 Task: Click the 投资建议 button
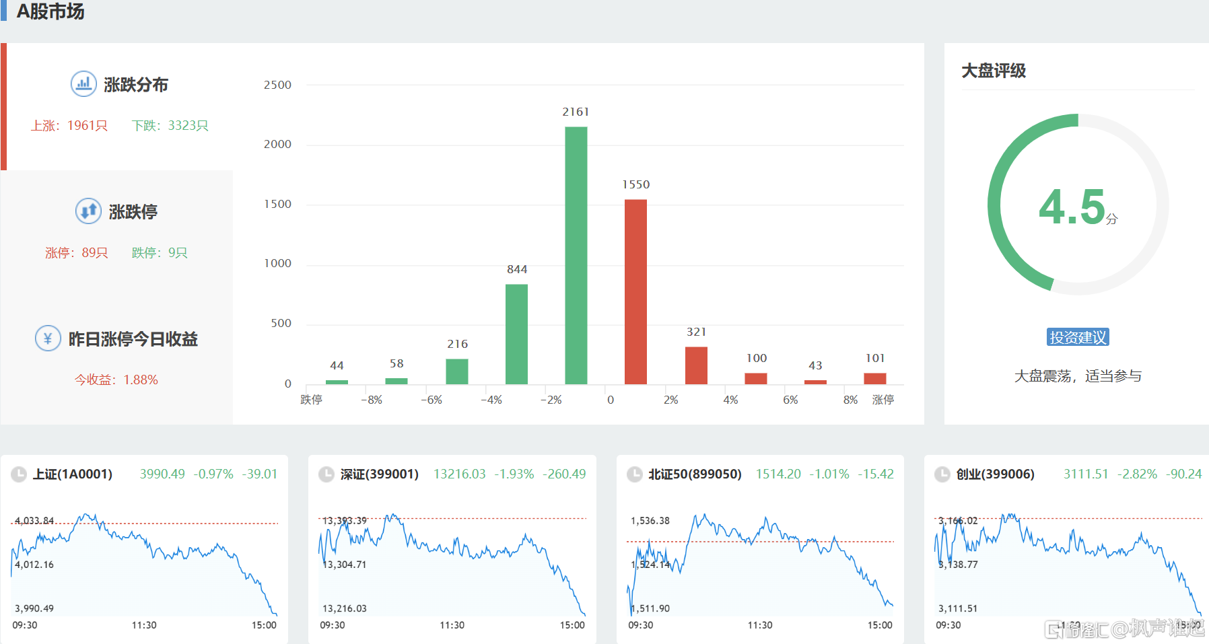(x=1078, y=337)
